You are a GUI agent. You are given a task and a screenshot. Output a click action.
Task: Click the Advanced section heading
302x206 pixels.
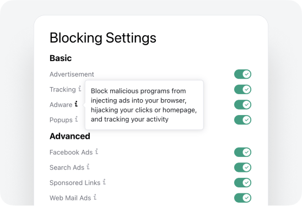70,136
